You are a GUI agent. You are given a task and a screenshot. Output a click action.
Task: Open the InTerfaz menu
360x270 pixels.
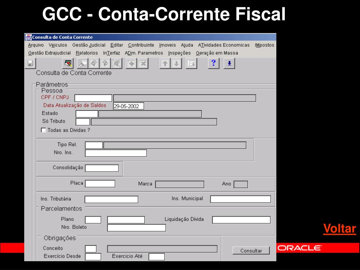111,53
